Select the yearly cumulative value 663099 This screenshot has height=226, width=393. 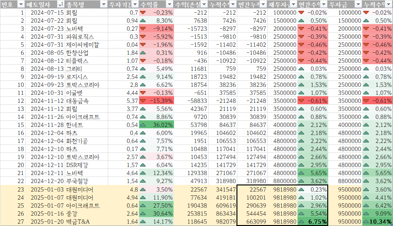[252, 222]
